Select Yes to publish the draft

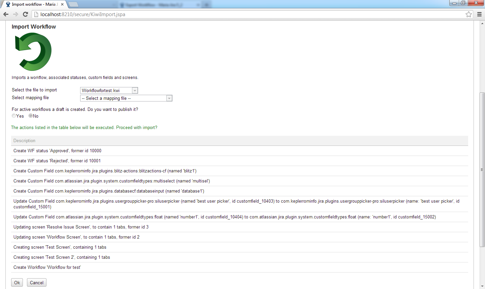pos(14,116)
